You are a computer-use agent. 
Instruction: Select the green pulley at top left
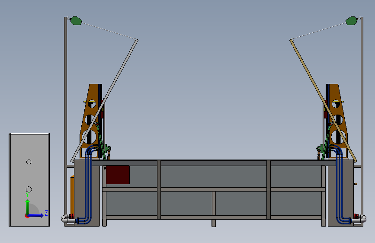pyautogui.click(x=76, y=21)
